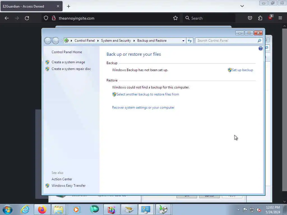Go to Control Panel Home
The width and height of the screenshot is (287, 215).
point(67,52)
